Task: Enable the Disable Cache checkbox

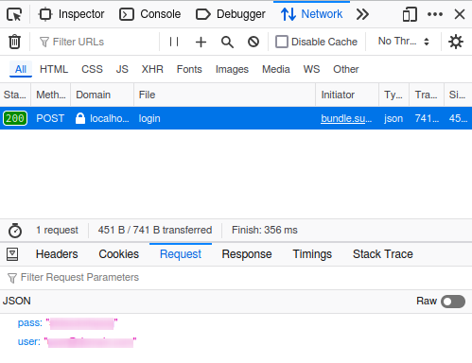Action: tap(282, 42)
